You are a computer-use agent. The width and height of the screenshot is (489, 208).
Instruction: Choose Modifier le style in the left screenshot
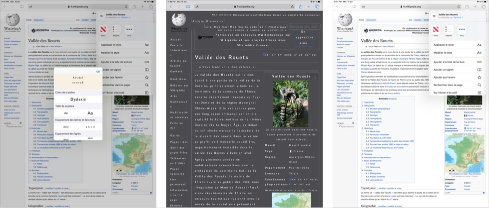tap(125, 53)
